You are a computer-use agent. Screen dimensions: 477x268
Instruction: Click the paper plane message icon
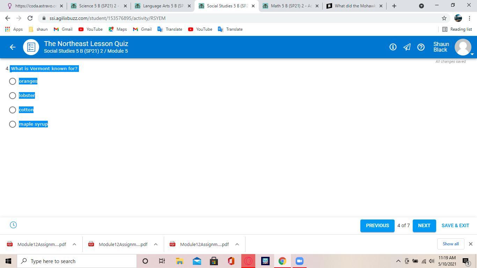pos(407,47)
